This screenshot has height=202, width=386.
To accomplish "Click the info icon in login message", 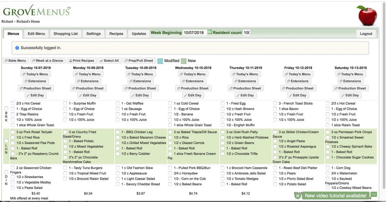I will coord(17,48).
